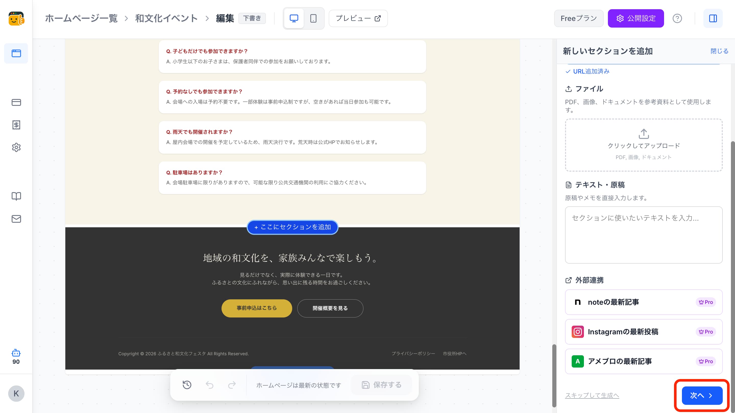Open version history clock icon
This screenshot has height=413, width=735.
click(x=187, y=385)
